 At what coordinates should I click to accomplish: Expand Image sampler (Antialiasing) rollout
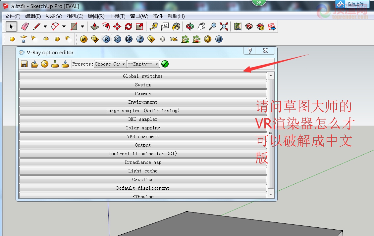point(143,111)
